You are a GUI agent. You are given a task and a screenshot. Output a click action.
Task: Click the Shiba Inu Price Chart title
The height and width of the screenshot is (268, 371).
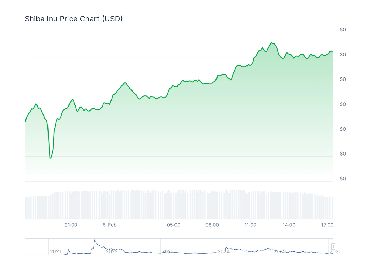(74, 19)
